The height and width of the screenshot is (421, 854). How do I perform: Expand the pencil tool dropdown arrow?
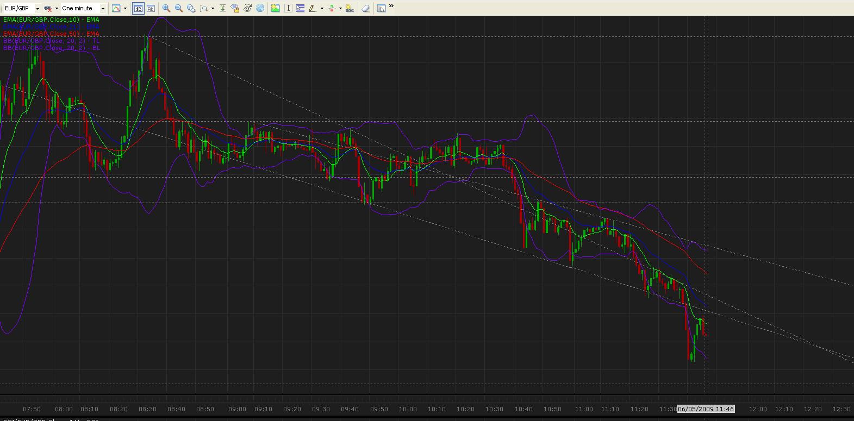coord(322,9)
